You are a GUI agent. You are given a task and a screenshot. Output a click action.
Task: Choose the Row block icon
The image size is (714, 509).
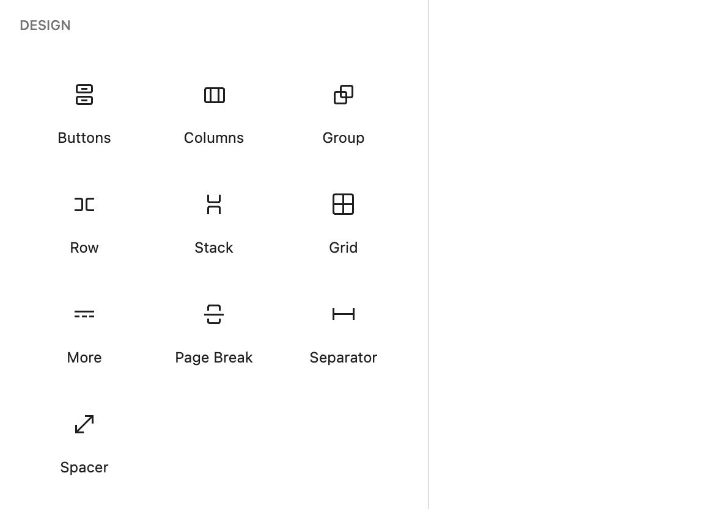(84, 204)
